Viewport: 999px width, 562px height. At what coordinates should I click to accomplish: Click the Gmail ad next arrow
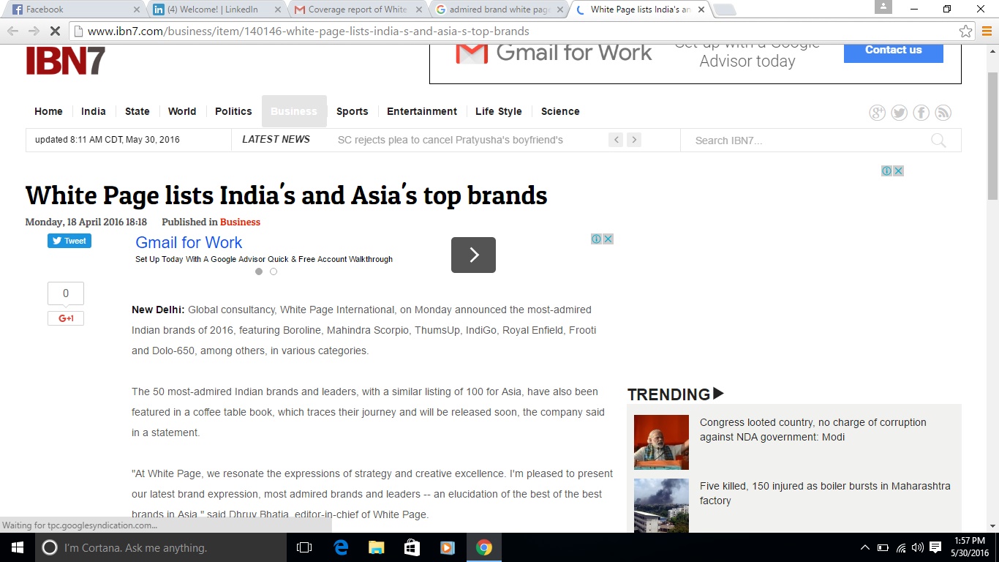tap(473, 255)
